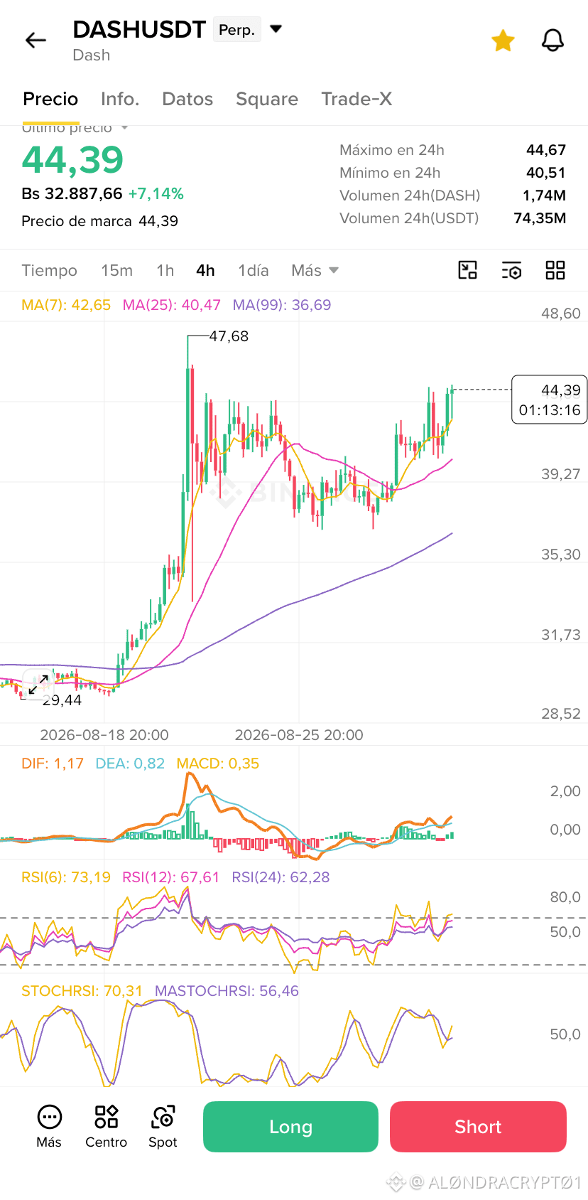Tap the RSI(24): 62,28 label
The image size is (588, 1200).
pos(281,877)
